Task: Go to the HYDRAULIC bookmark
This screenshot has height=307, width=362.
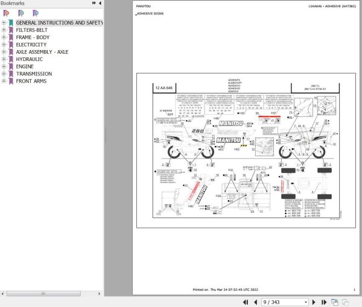Action: [30, 59]
